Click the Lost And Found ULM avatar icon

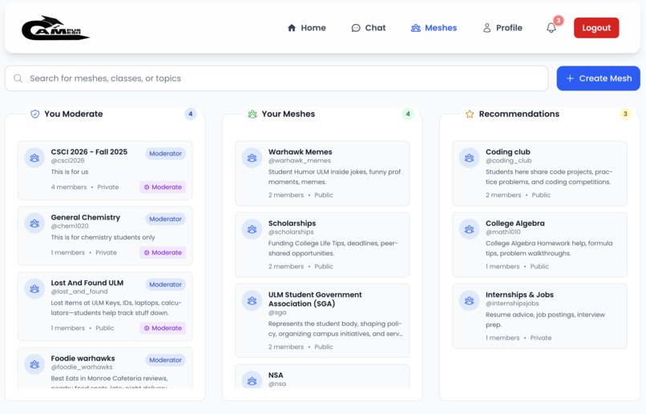34,288
